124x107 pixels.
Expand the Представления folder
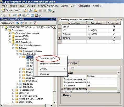[x=13, y=90]
